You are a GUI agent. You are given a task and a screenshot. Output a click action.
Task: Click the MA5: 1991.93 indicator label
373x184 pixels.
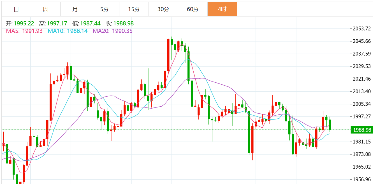click(24, 31)
